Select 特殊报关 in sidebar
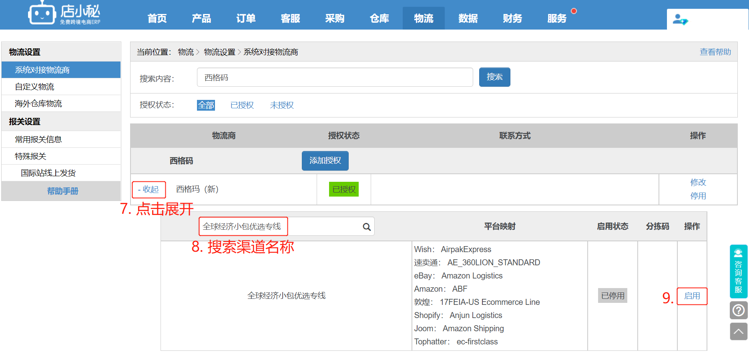This screenshot has height=352, width=749. tap(61, 156)
